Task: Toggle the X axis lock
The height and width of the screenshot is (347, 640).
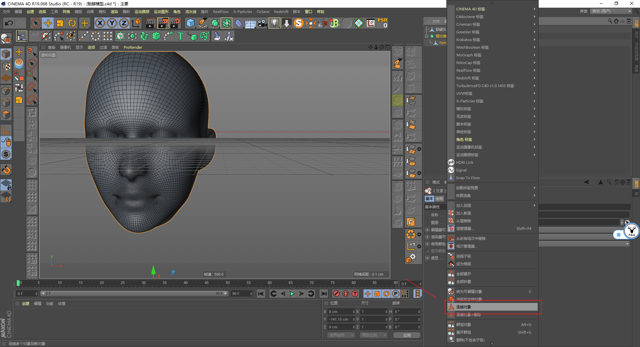Action: (100, 23)
